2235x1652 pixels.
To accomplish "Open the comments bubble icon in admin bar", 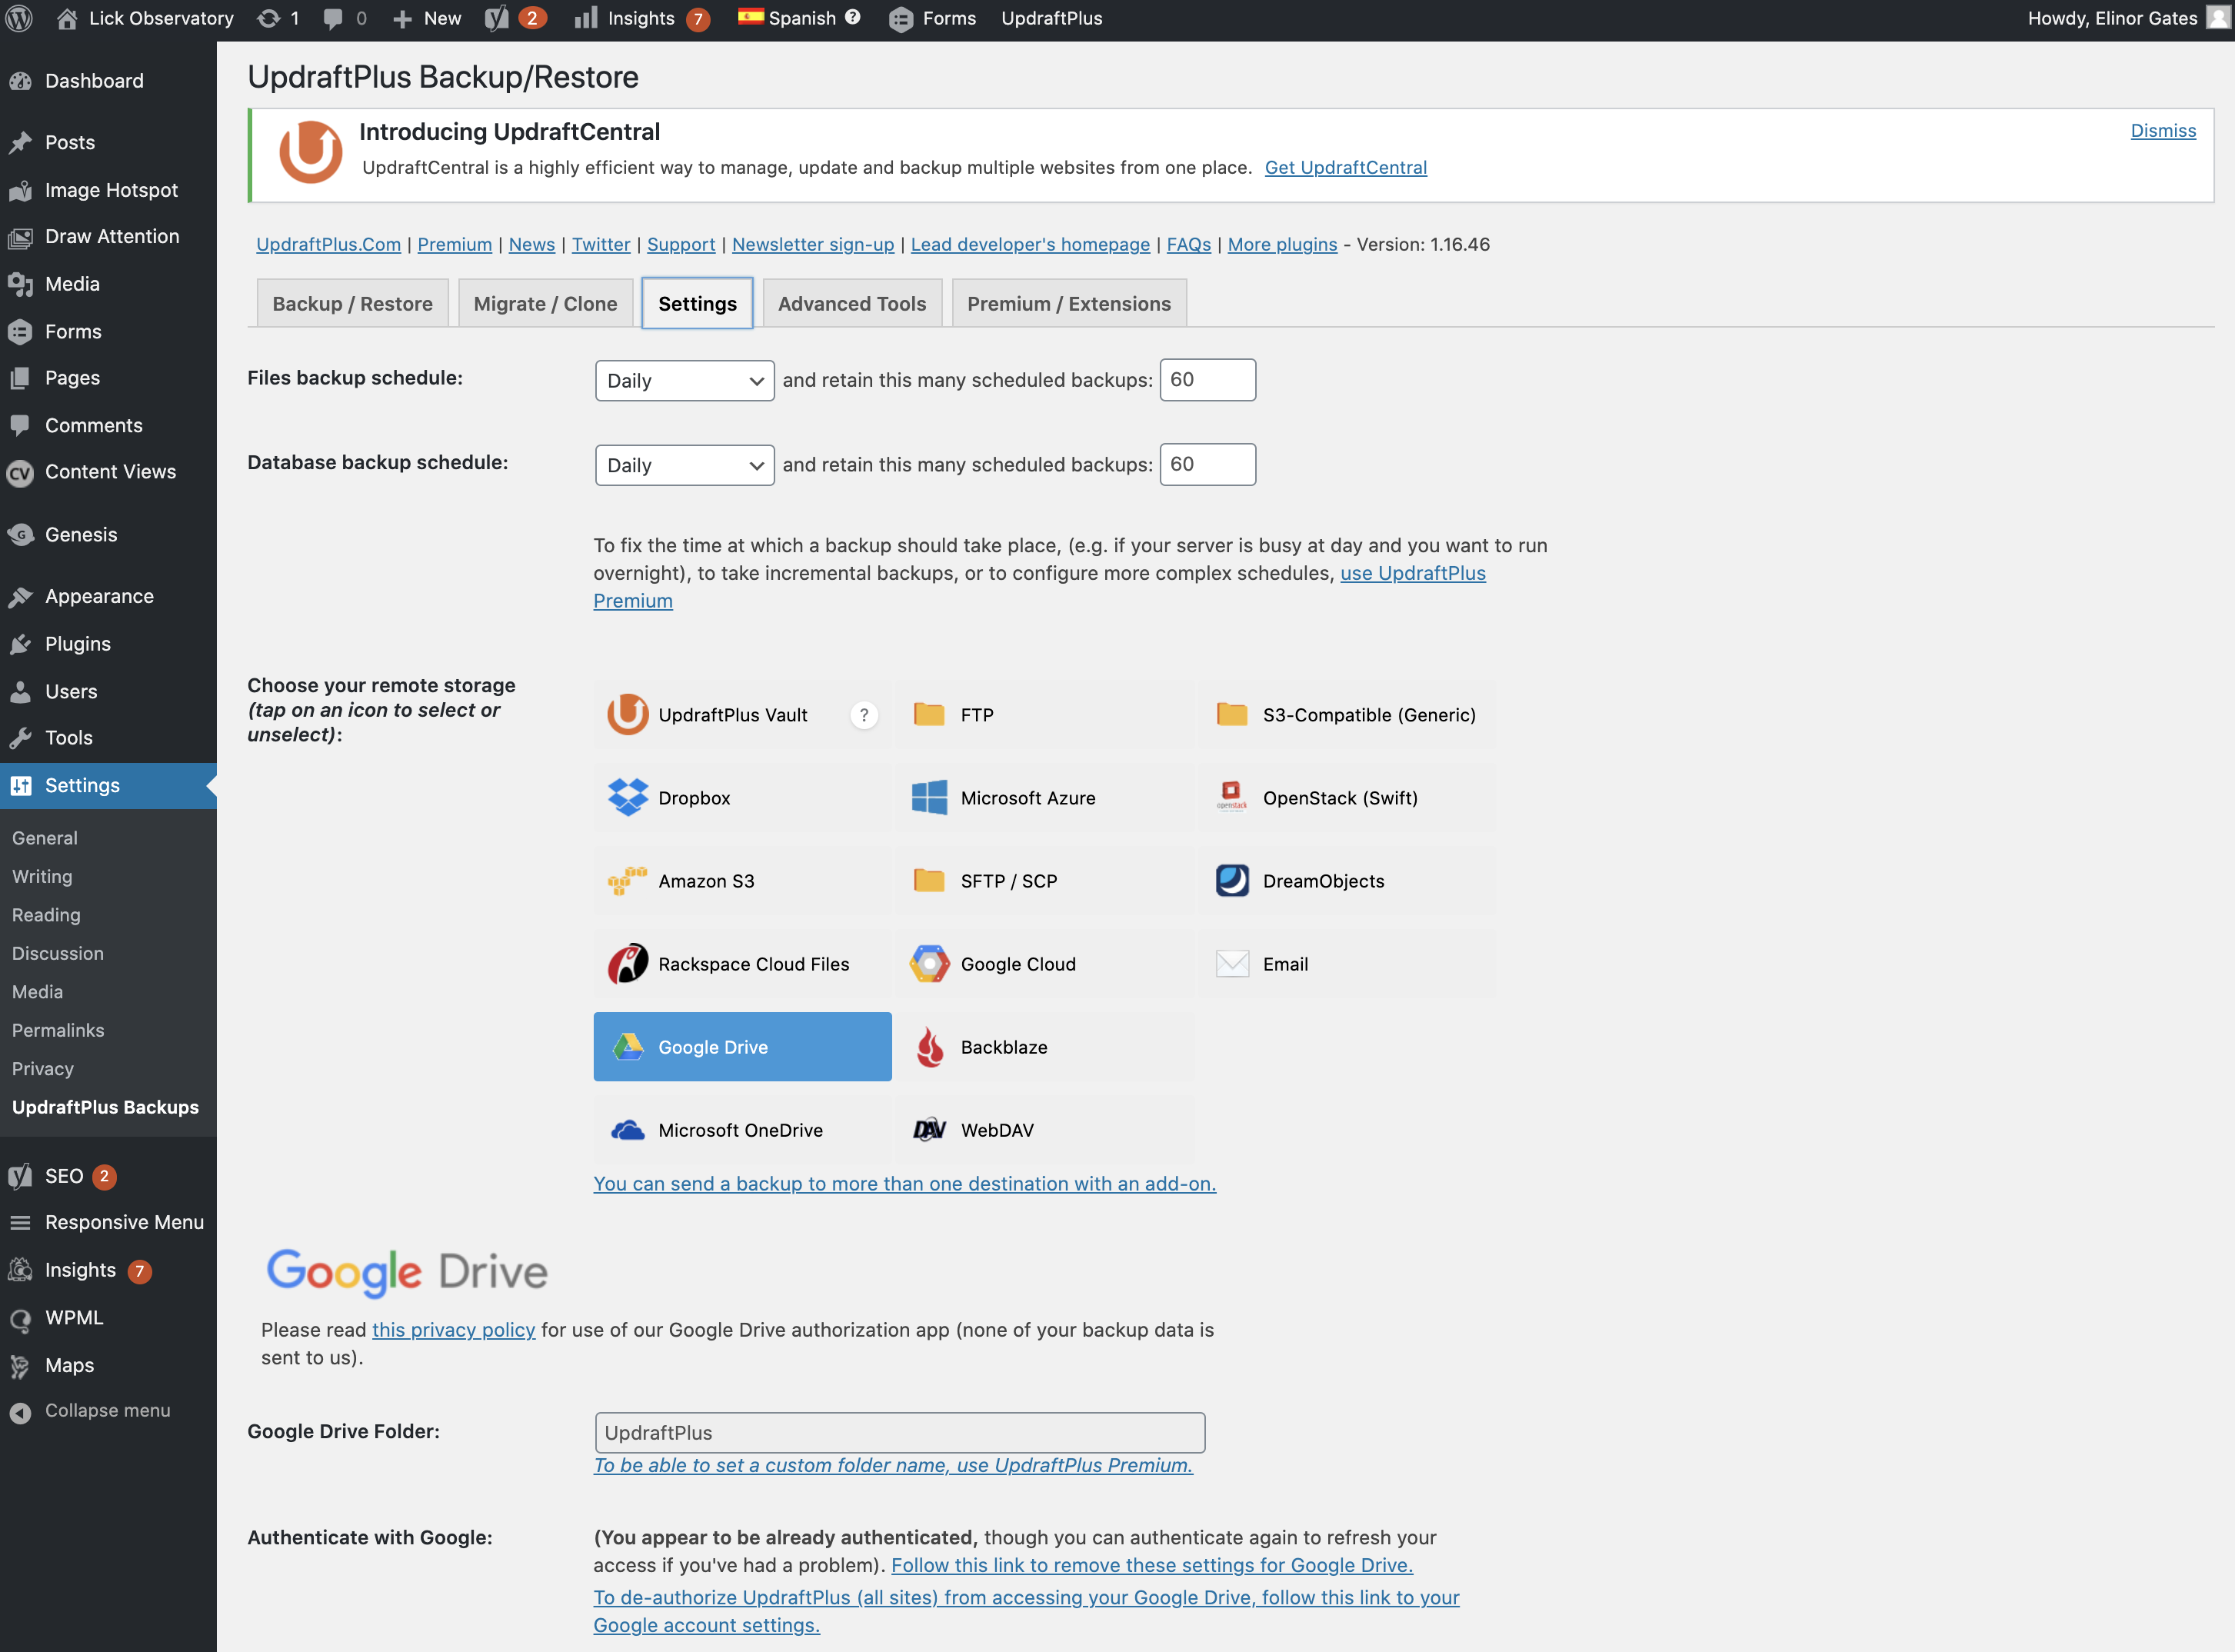I will click(x=333, y=18).
